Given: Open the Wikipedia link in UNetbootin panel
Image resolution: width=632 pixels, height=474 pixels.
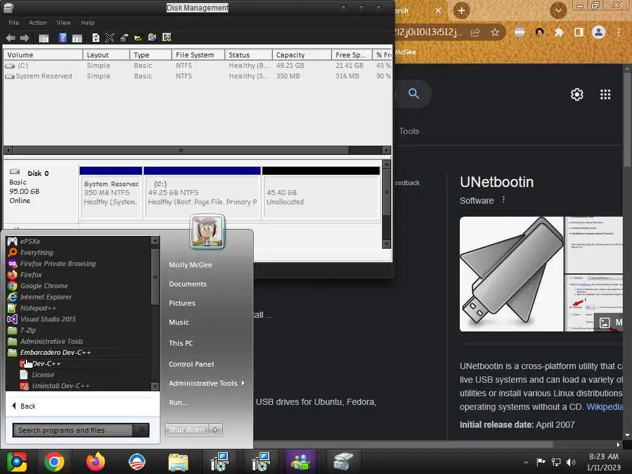Looking at the screenshot, I should click(x=605, y=407).
